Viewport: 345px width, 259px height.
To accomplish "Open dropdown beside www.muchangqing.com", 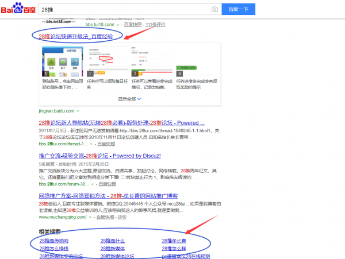I will tap(90, 217).
